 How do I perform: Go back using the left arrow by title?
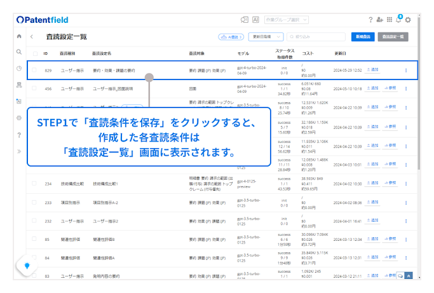coord(32,37)
